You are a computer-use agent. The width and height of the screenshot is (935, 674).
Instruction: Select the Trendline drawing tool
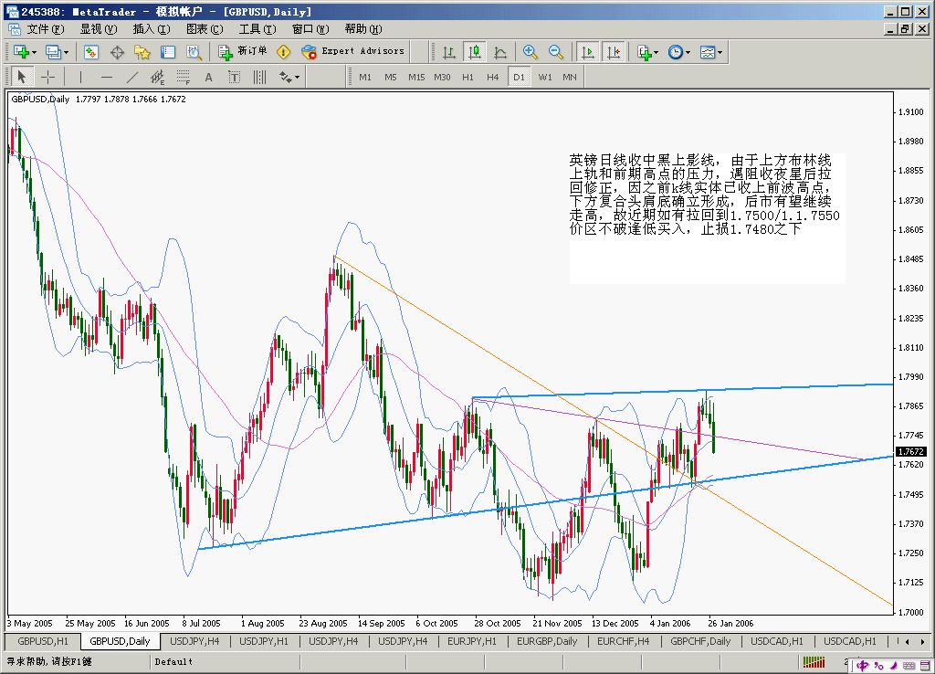[131, 77]
